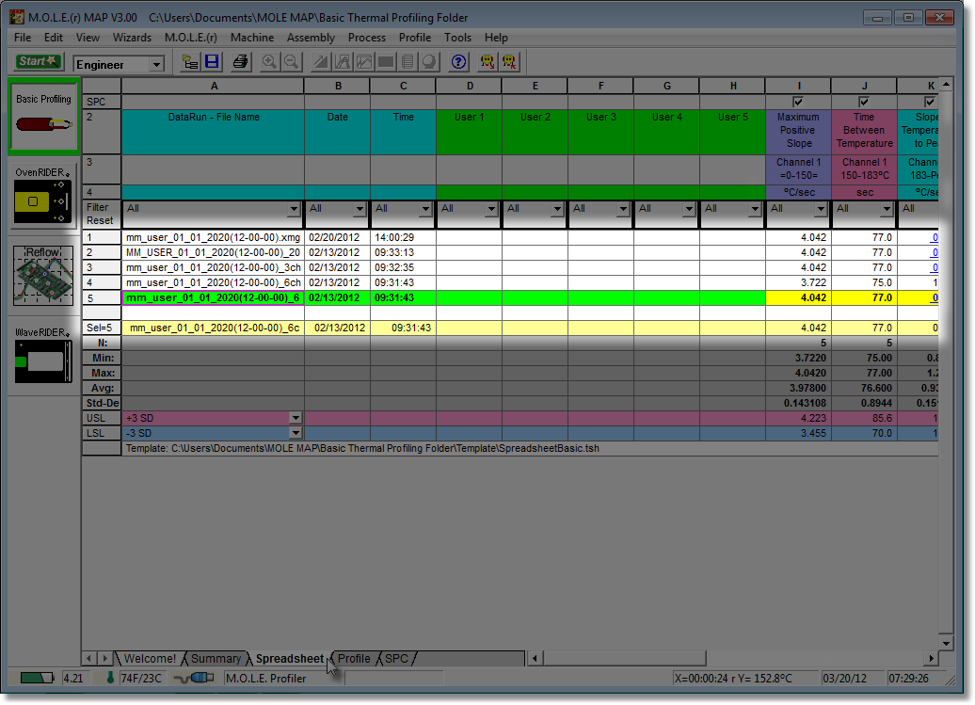Screen dimensions: 975x705
Task: Switch to the Profile tab
Action: (354, 658)
